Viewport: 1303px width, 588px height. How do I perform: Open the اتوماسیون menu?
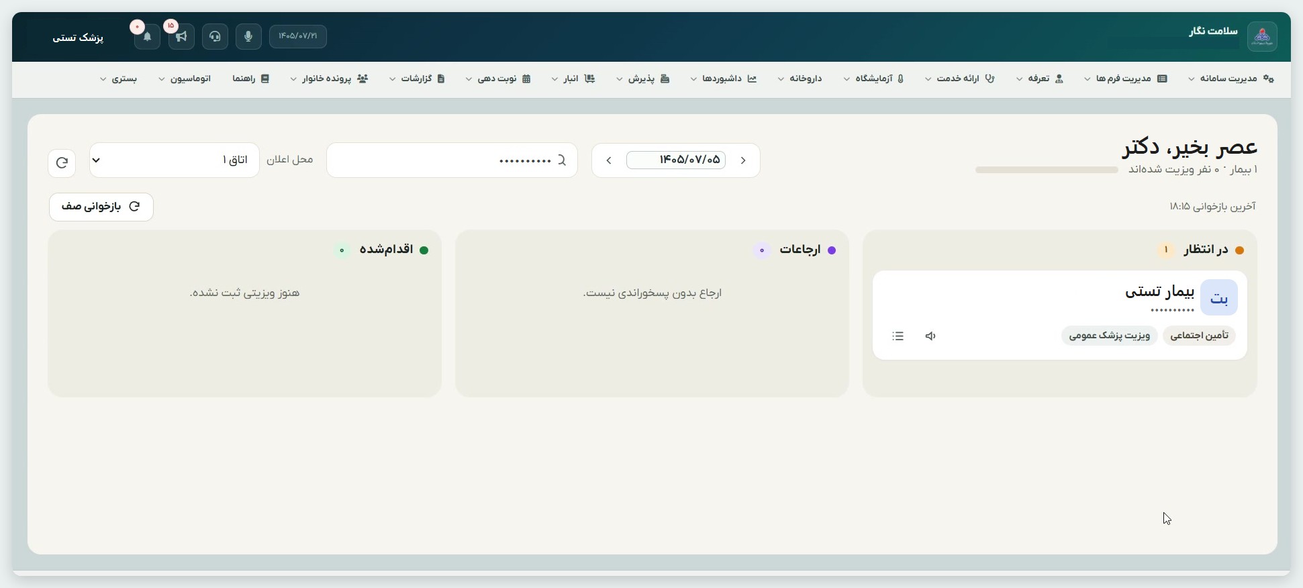coord(185,79)
